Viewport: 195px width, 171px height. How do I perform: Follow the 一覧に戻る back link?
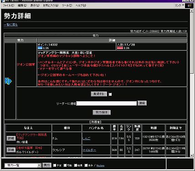pos(10,25)
